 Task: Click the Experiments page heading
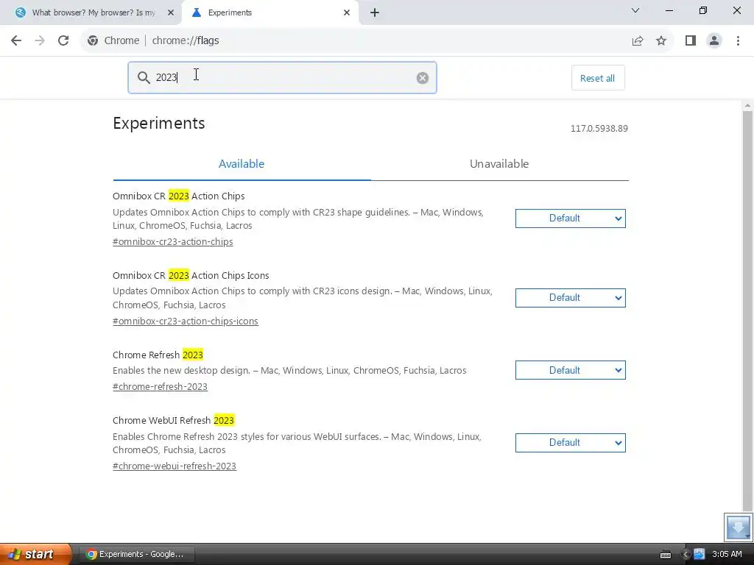(159, 124)
